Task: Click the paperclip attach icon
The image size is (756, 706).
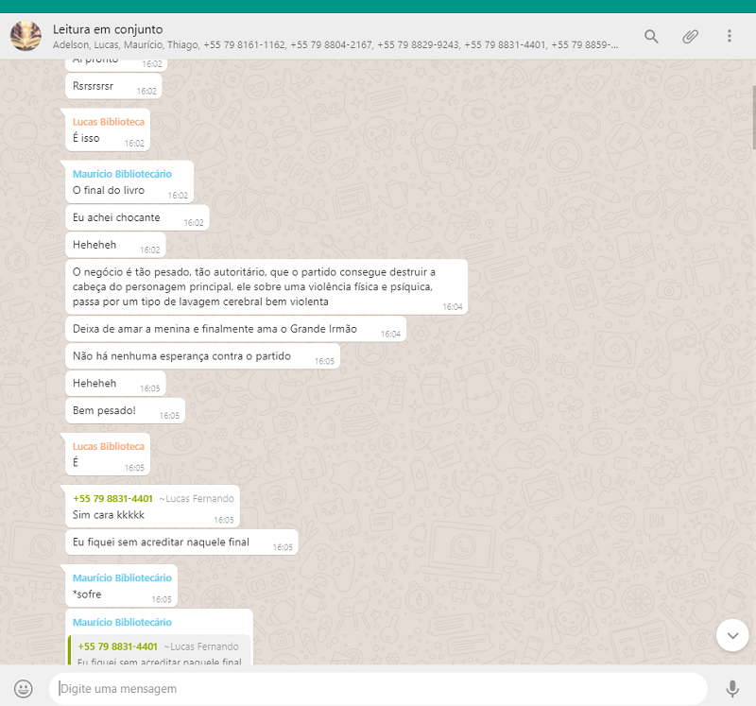Action: [691, 36]
